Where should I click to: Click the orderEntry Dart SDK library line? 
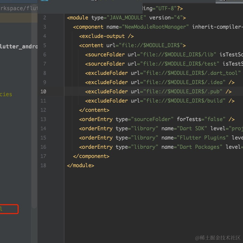[x=161, y=129]
